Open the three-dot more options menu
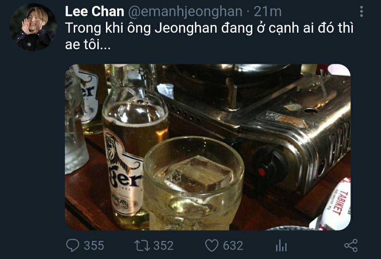The image size is (381, 259). pos(362,11)
